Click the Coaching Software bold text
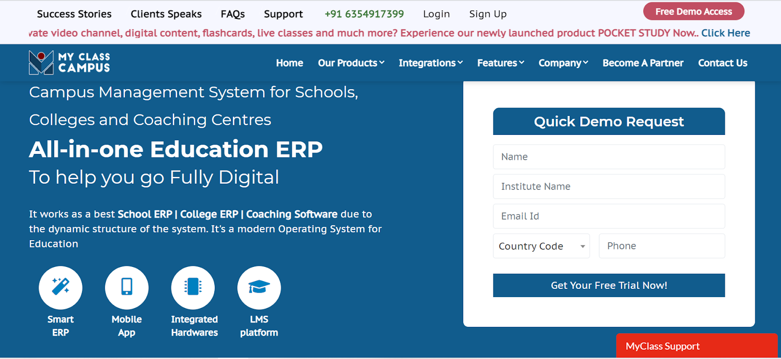Image resolution: width=781 pixels, height=359 pixels. tap(292, 214)
